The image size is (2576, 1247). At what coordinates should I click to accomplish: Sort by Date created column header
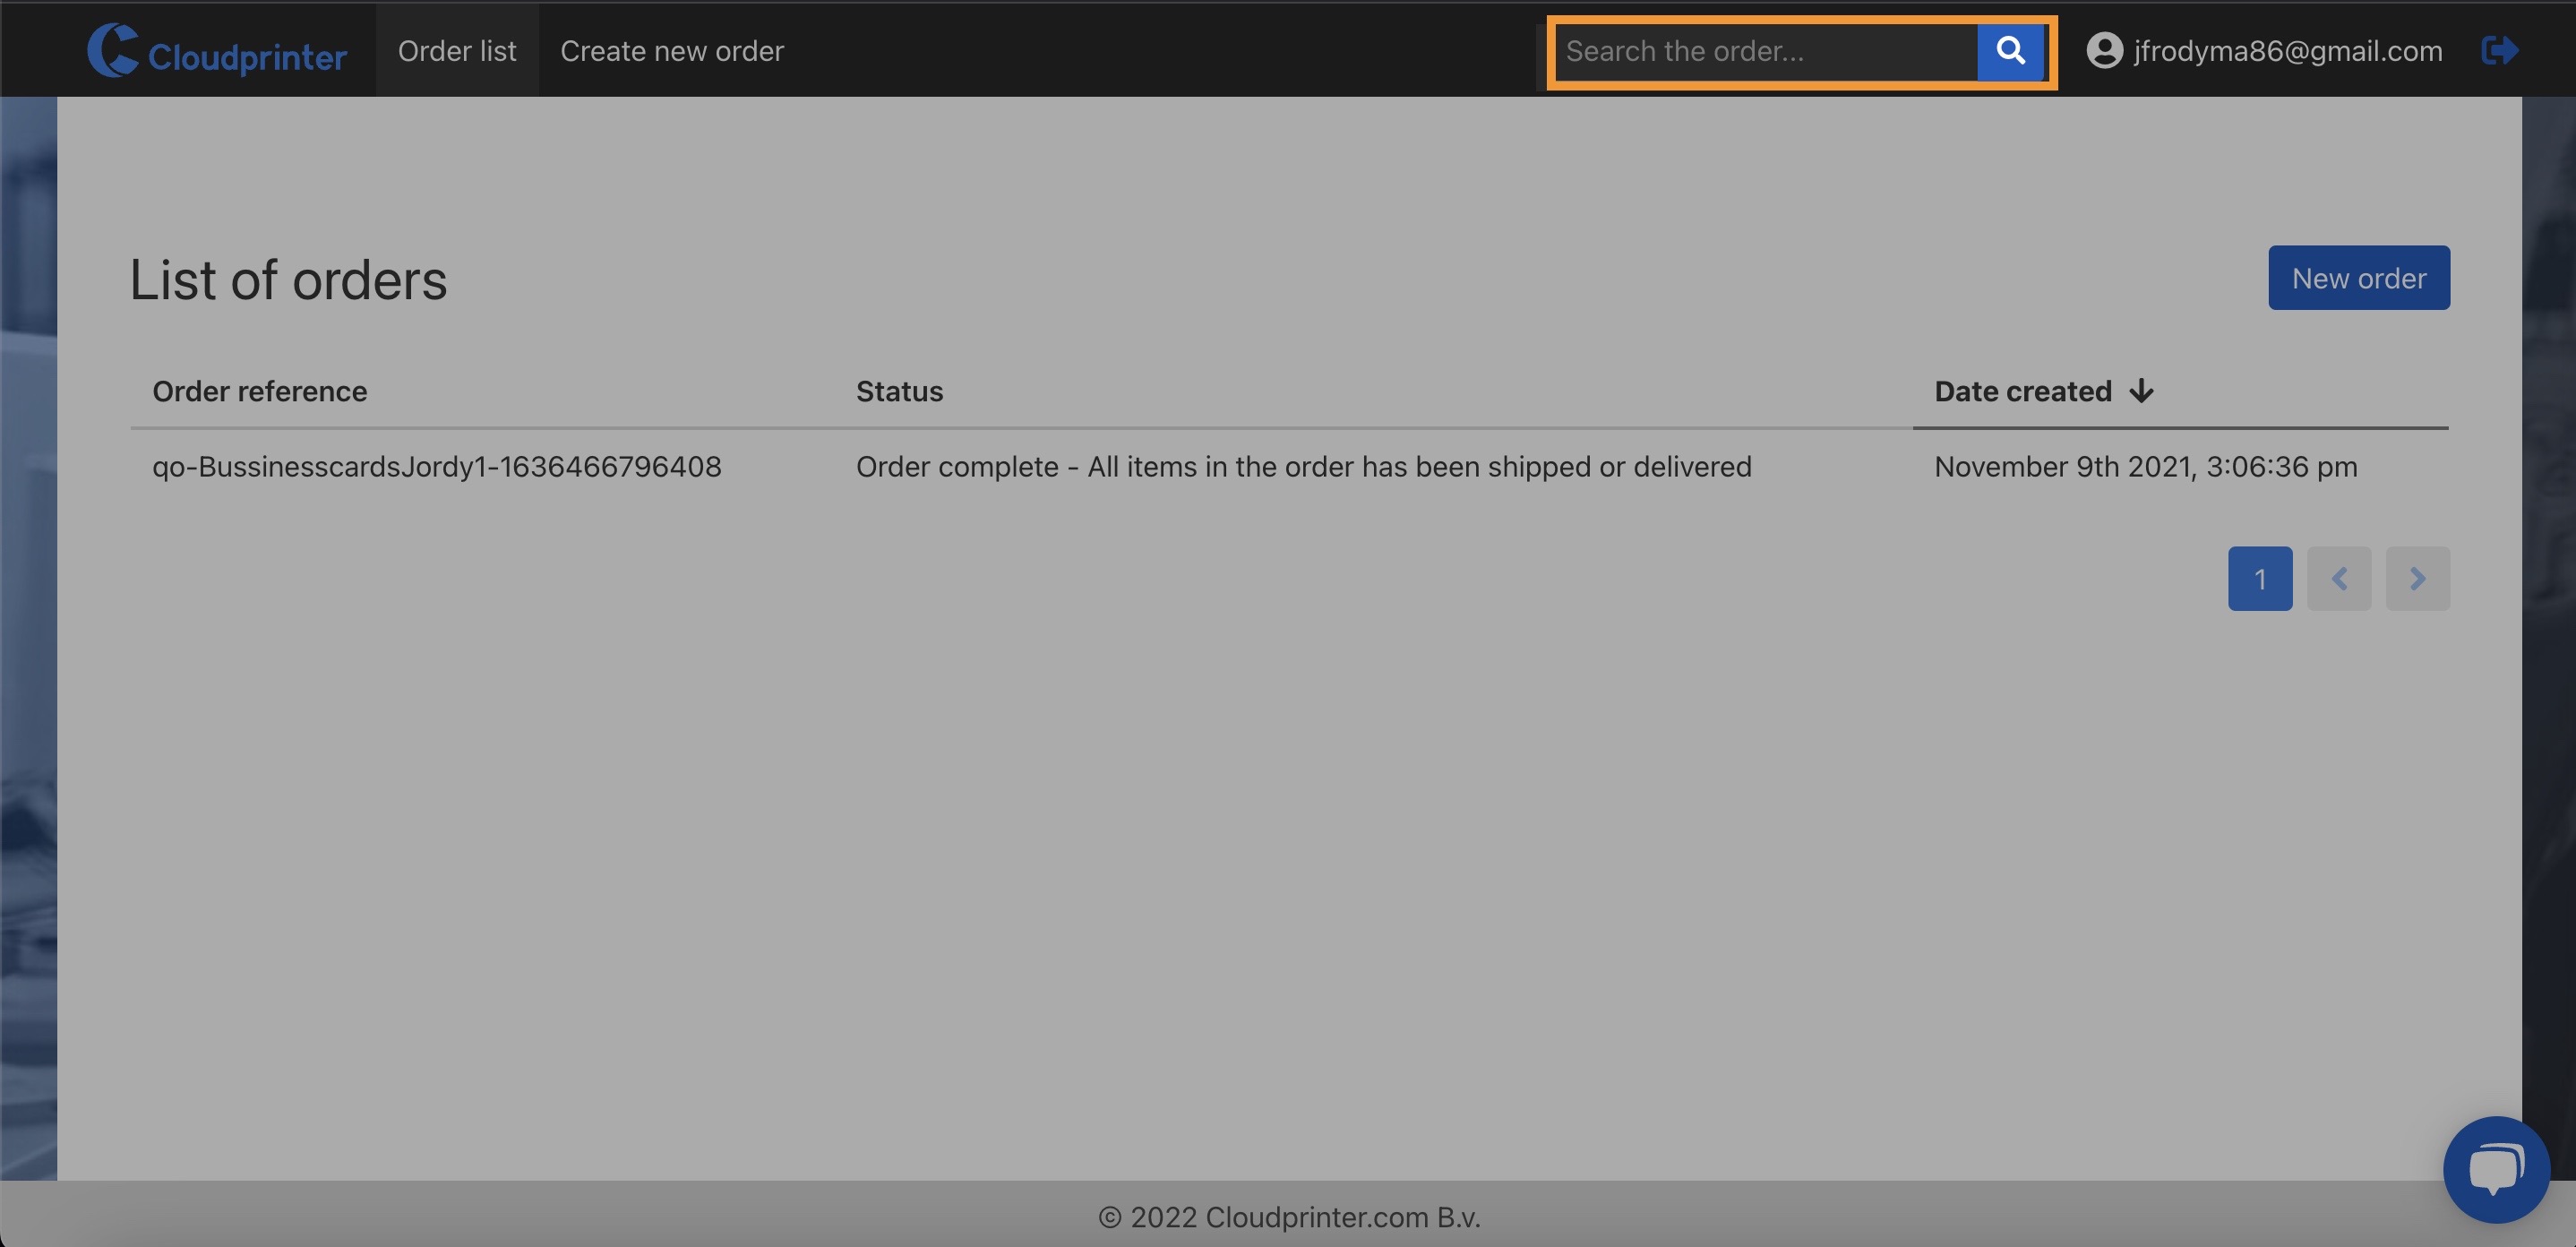pyautogui.click(x=2022, y=391)
